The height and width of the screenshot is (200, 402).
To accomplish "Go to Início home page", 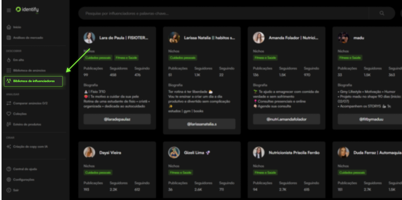I will click(17, 27).
